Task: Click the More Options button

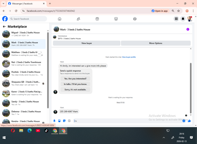Action: 156,43
